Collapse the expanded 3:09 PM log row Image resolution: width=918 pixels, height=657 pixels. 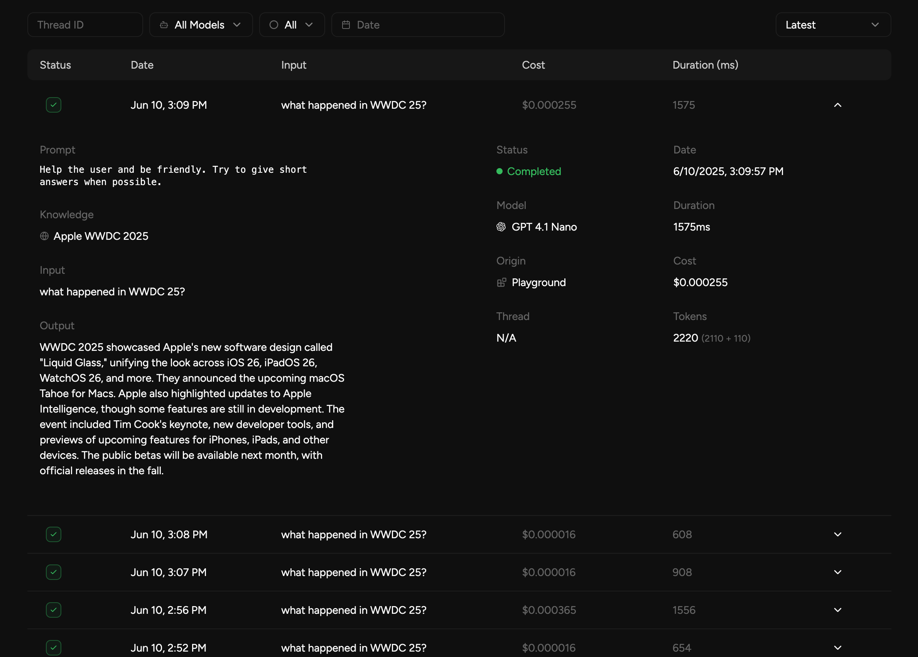click(x=837, y=105)
